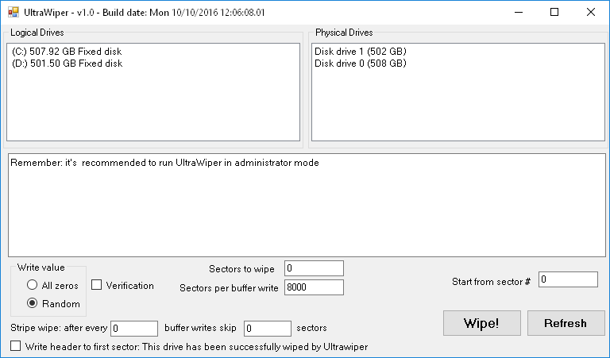Select the (C:) 507.92 GB logical drive
The image size is (610, 358).
pos(68,52)
